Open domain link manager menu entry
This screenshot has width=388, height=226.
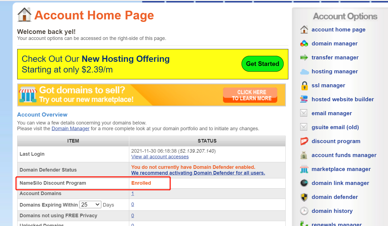(340, 183)
